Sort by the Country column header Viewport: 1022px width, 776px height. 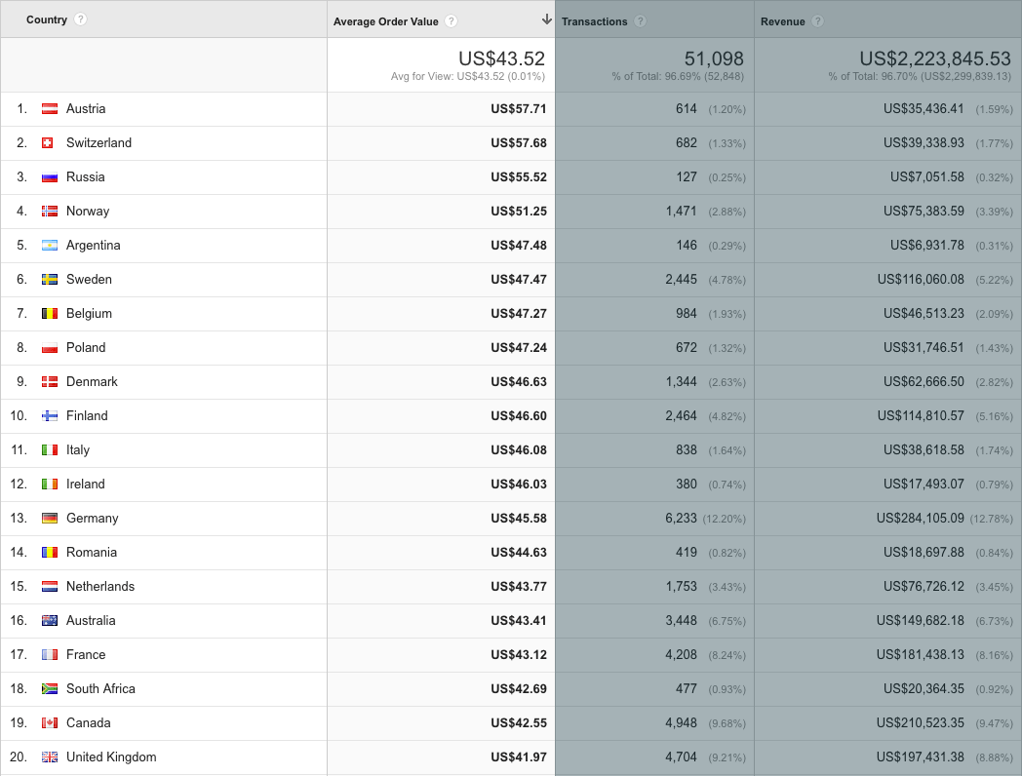pyautogui.click(x=47, y=20)
